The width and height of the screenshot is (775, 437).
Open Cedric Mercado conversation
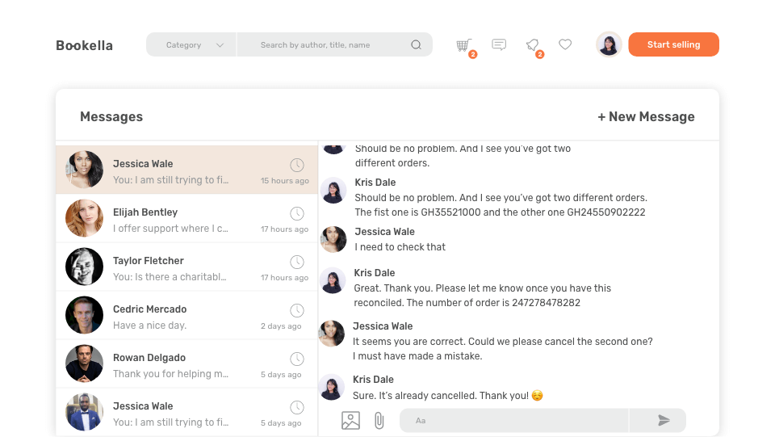(186, 315)
